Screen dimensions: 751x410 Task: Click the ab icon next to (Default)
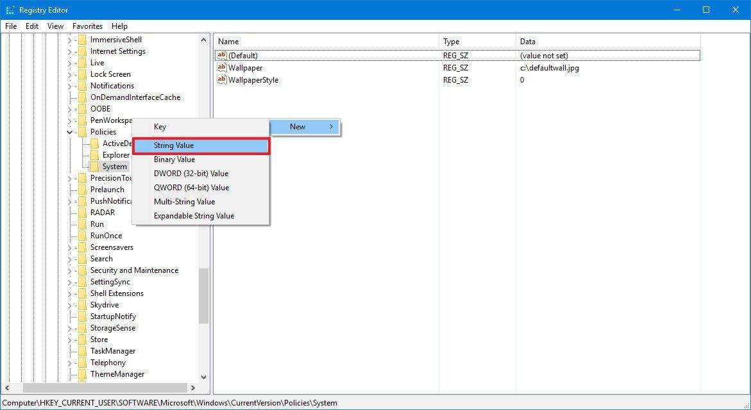[221, 55]
